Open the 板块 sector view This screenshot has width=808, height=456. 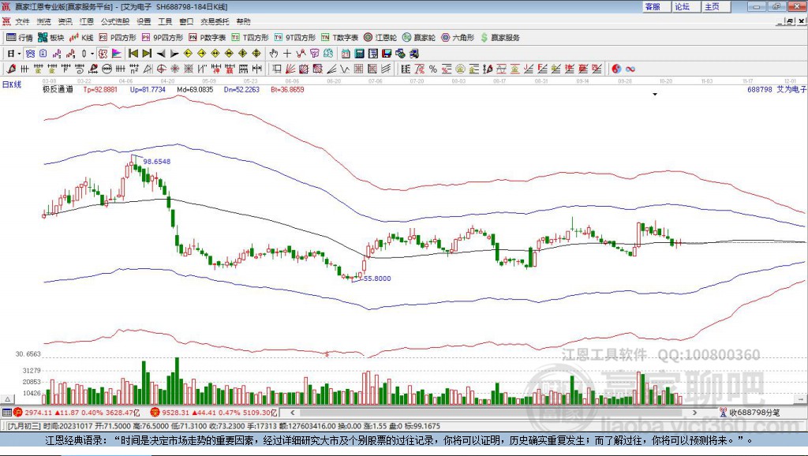pos(51,38)
